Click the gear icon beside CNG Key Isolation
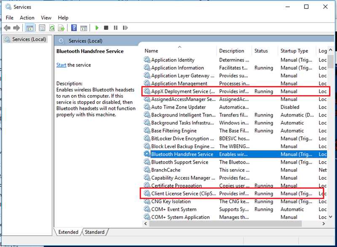Viewport: 337px width, 247px height. [147, 201]
